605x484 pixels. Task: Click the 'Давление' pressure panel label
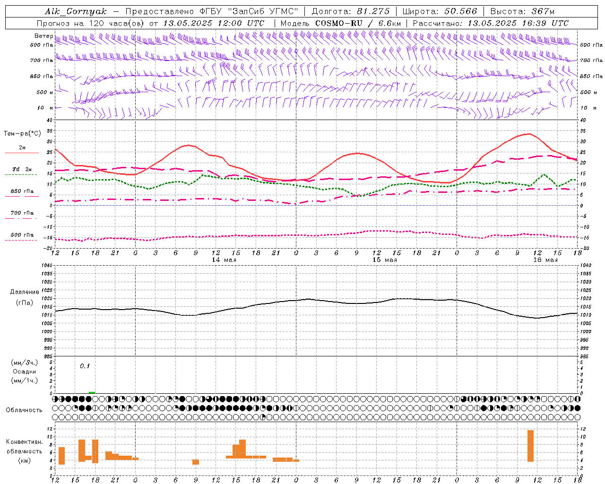(25, 292)
